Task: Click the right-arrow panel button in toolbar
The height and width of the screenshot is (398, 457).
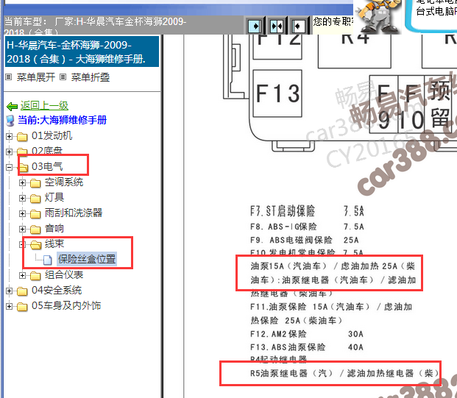Action: pyautogui.click(x=255, y=26)
